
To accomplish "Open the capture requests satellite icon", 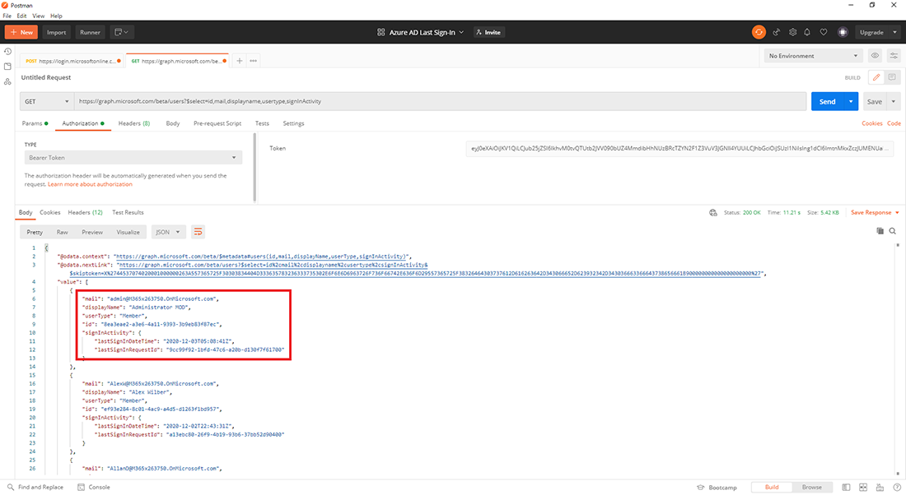I will click(777, 32).
